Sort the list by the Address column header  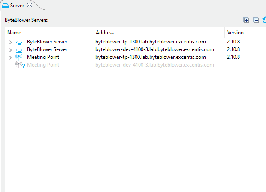[105, 33]
